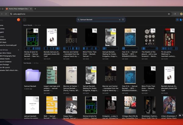Clear the Samuel Beckett search text
Screen dimensions: 183x125
click(120, 20)
